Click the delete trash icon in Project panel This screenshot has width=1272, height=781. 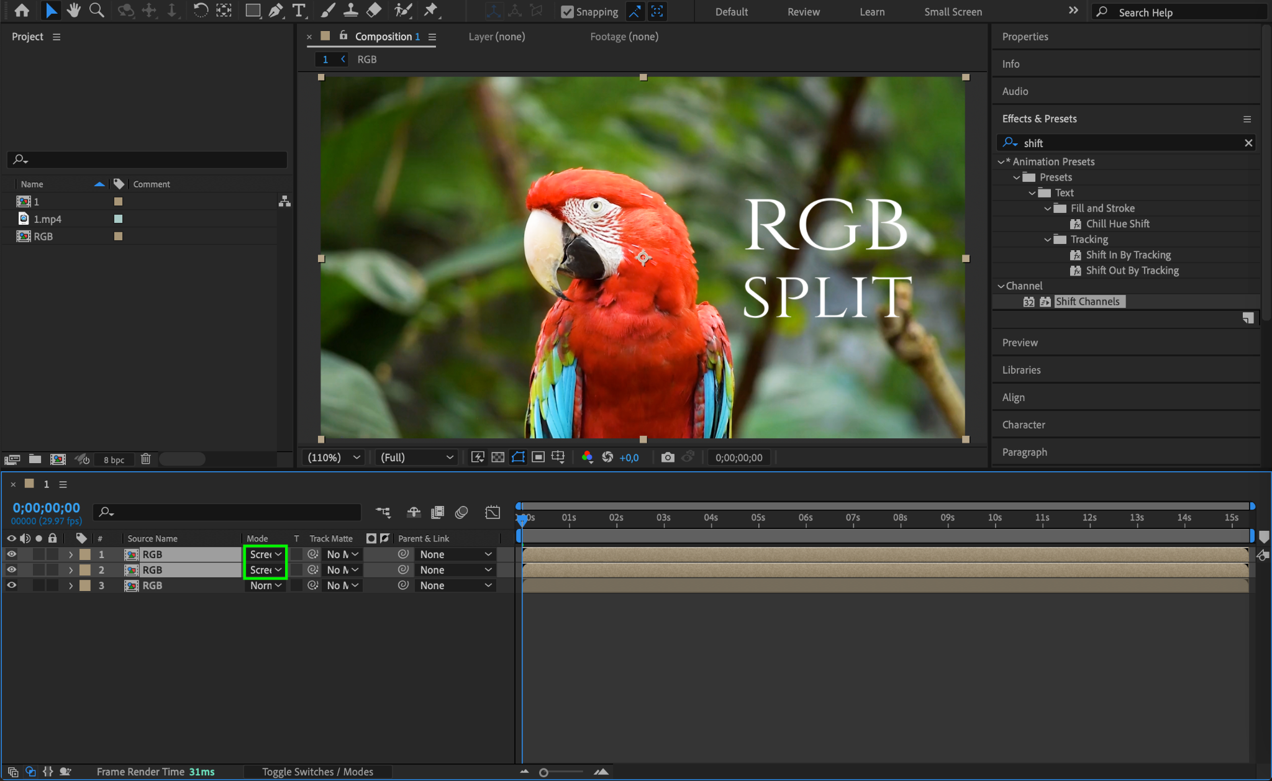145,459
